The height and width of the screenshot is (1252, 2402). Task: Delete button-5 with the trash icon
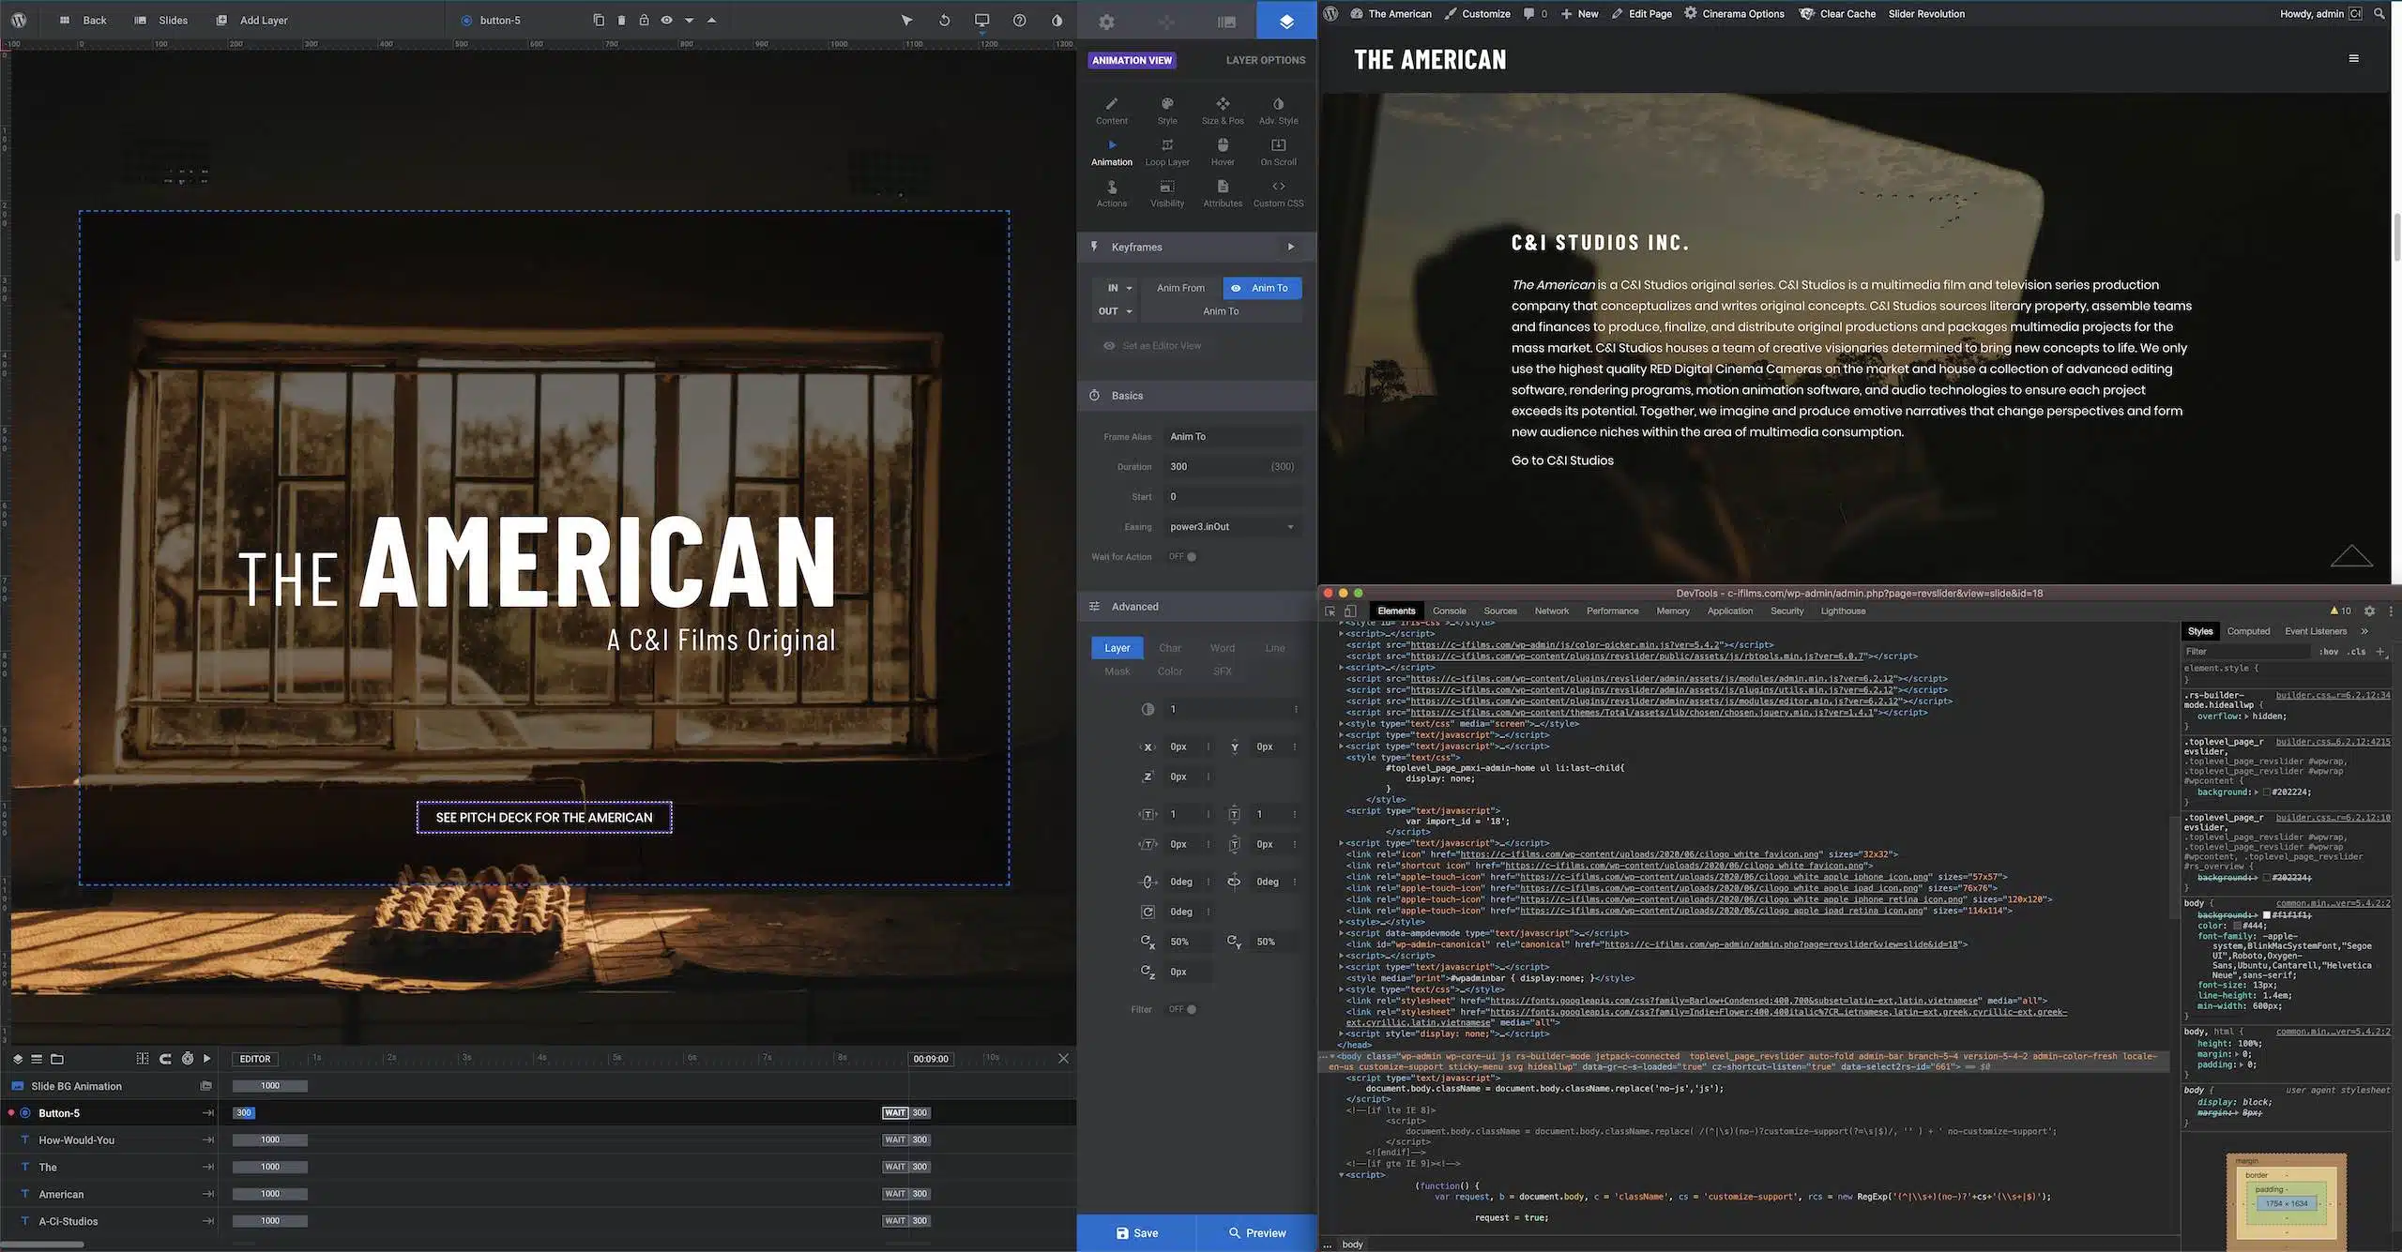[x=621, y=20]
